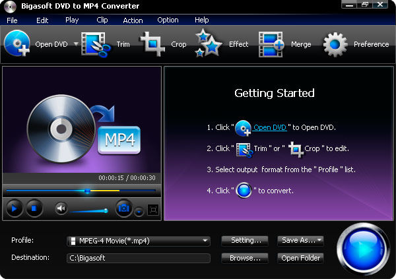Image resolution: width=396 pixels, height=279 pixels.
Task: Click the application disc icon in title bar
Action: coord(11,7)
